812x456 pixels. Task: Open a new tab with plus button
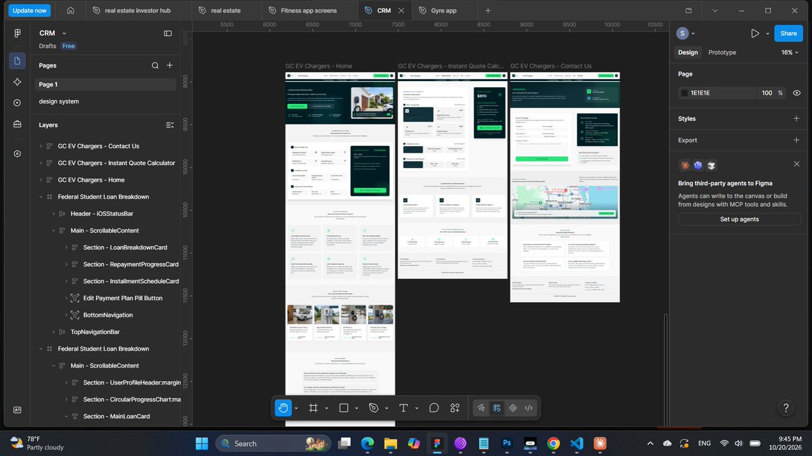click(488, 11)
